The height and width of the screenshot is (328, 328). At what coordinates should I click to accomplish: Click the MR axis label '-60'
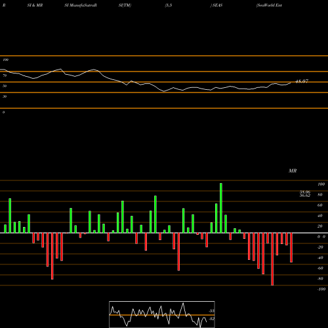320,268
